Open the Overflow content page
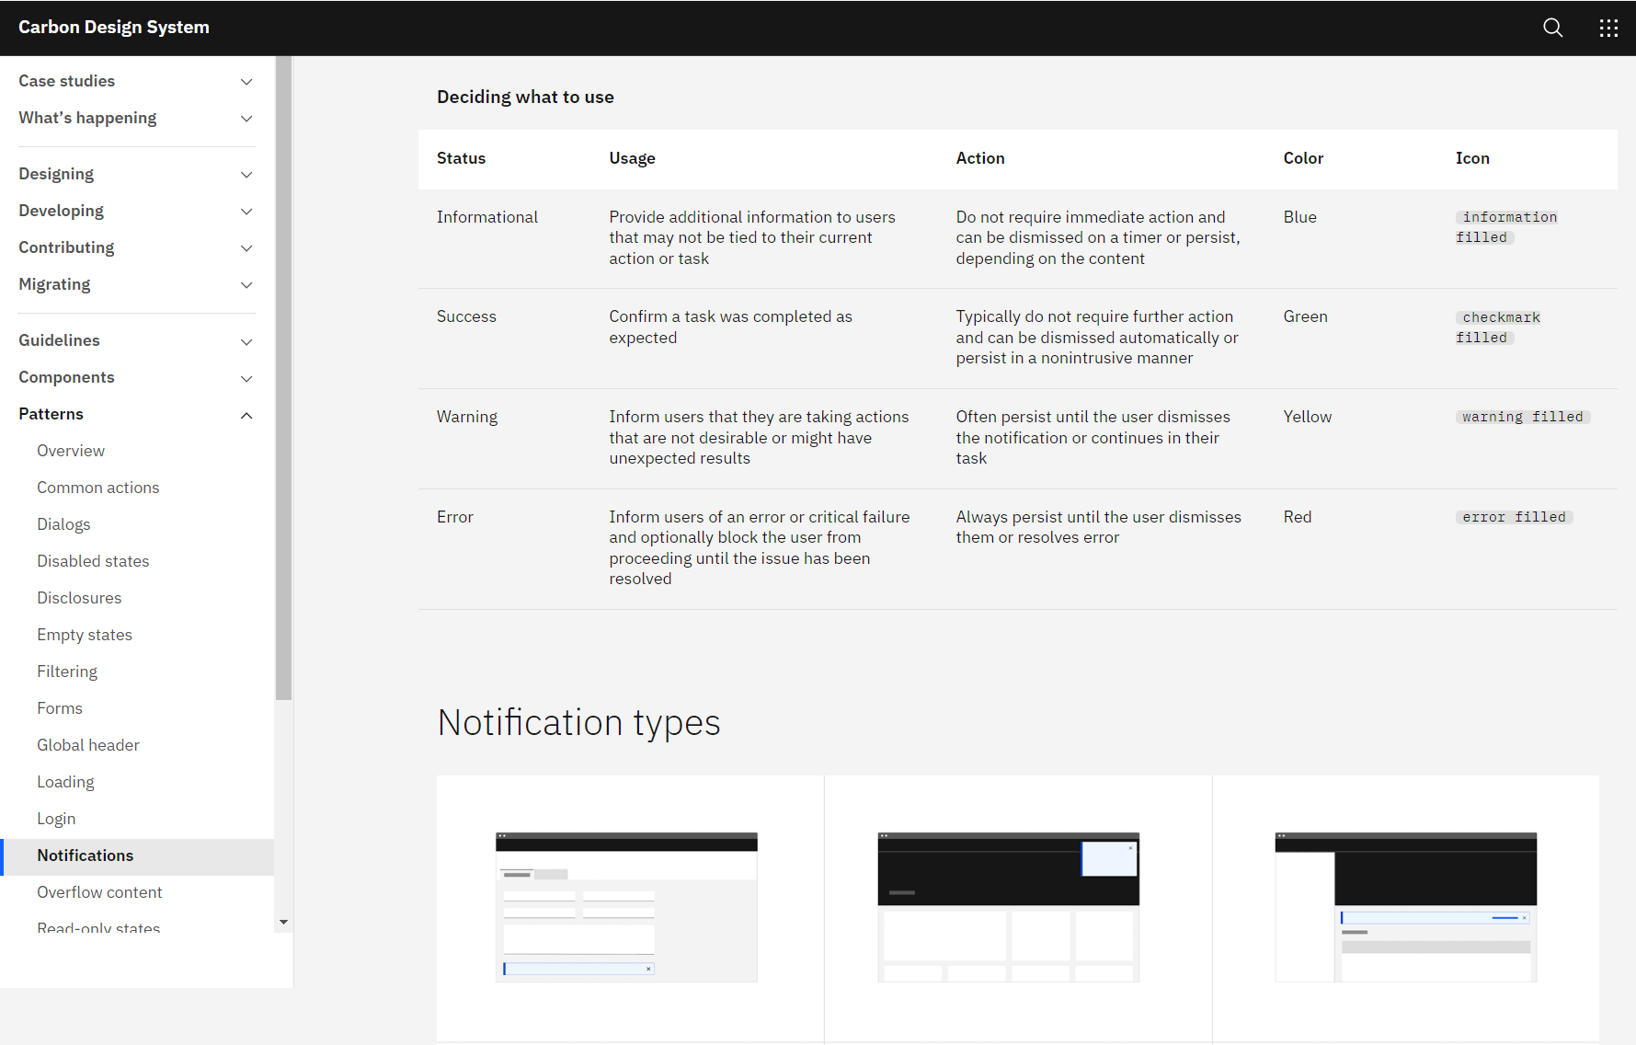 99,891
